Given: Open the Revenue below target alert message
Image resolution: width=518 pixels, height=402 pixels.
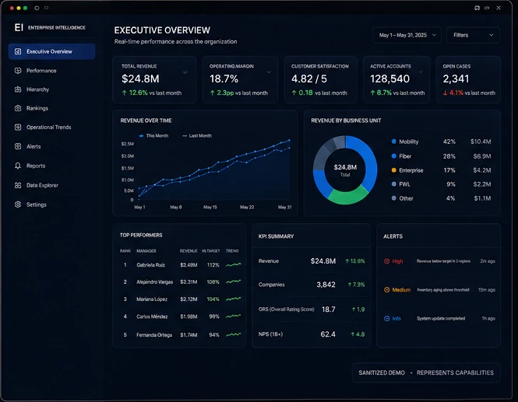Looking at the screenshot, I should click(443, 261).
